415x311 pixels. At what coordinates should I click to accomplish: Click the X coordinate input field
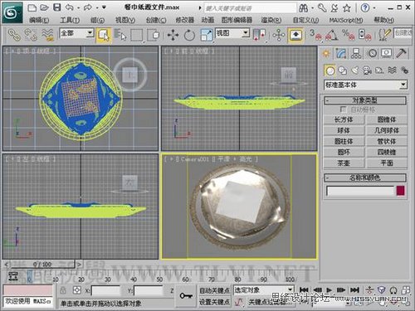click(105, 291)
